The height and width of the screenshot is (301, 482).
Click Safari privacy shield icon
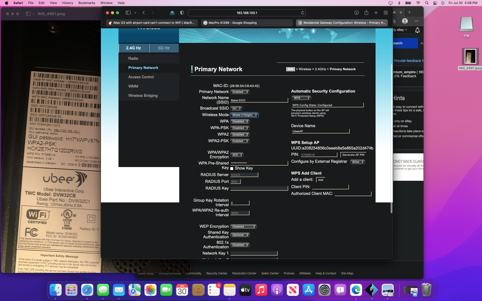click(x=182, y=13)
